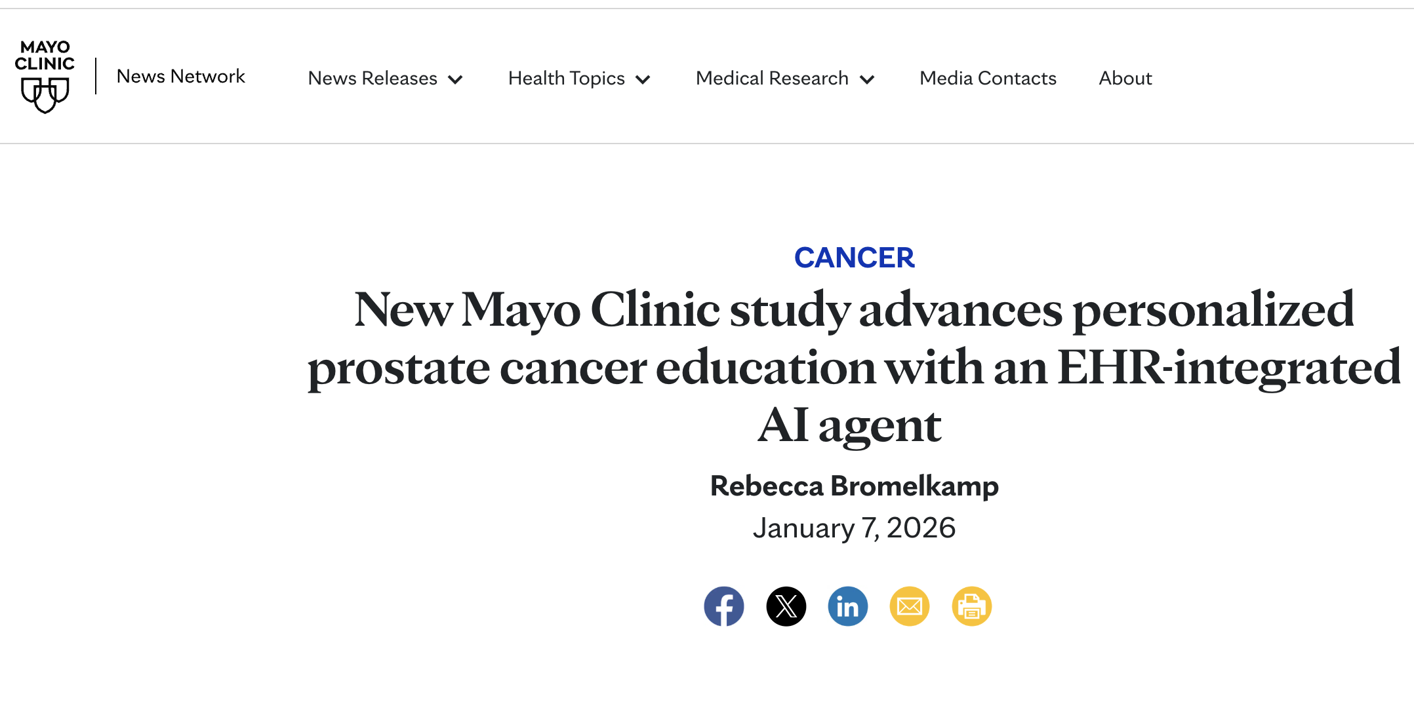Screen dimensions: 1414x717
Task: Share the article via the Facebook icon
Action: pyautogui.click(x=723, y=606)
